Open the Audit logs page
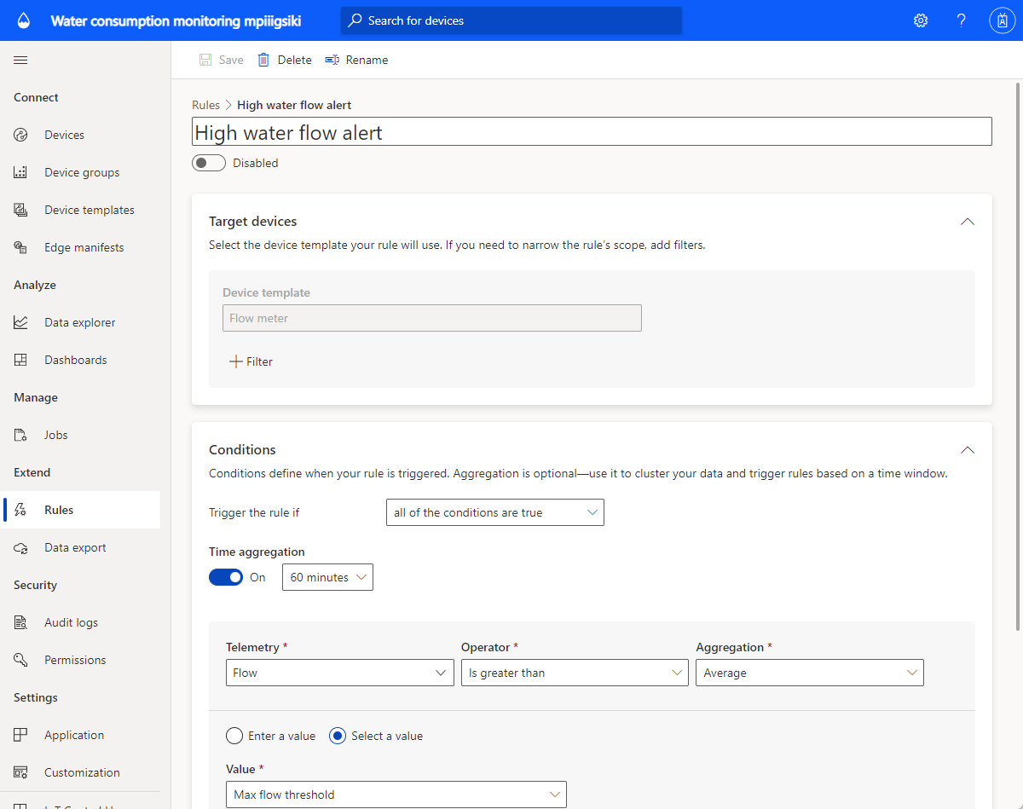The height and width of the screenshot is (809, 1023). (x=72, y=622)
